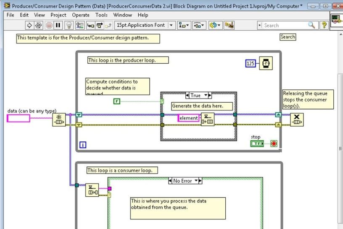Image resolution: width=343 pixels, height=229 pixels.
Task: Select the Obtain Queue node
Action: (59, 120)
